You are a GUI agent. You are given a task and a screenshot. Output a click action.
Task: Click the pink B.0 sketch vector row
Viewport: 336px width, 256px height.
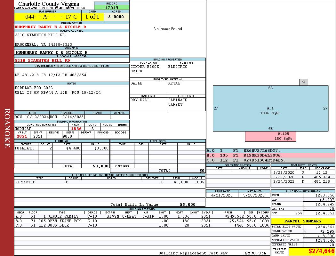click(x=271, y=155)
